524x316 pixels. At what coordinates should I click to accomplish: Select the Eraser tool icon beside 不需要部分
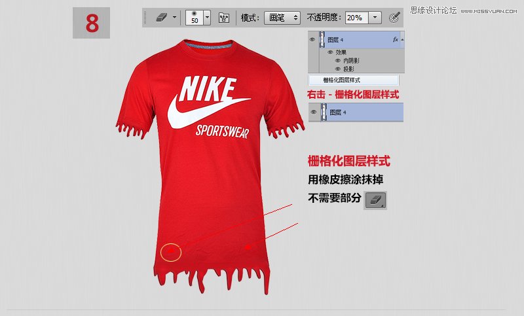coord(375,200)
